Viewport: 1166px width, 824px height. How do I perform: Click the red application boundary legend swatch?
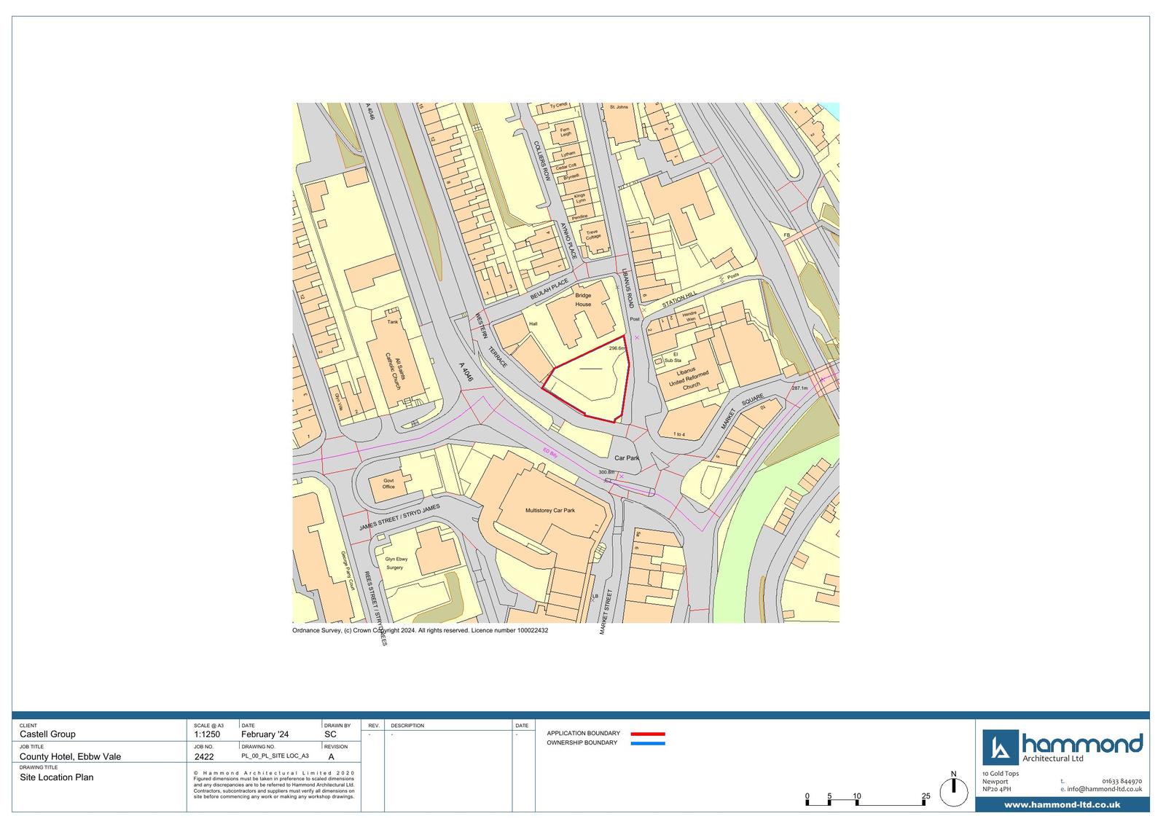coord(647,734)
